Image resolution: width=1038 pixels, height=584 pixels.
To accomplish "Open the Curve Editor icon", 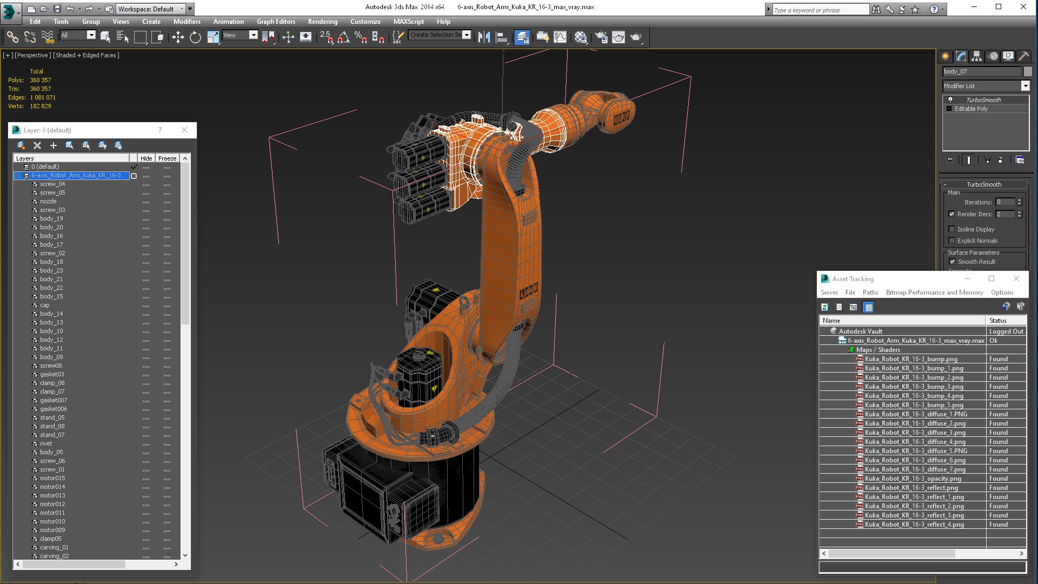I will point(560,37).
